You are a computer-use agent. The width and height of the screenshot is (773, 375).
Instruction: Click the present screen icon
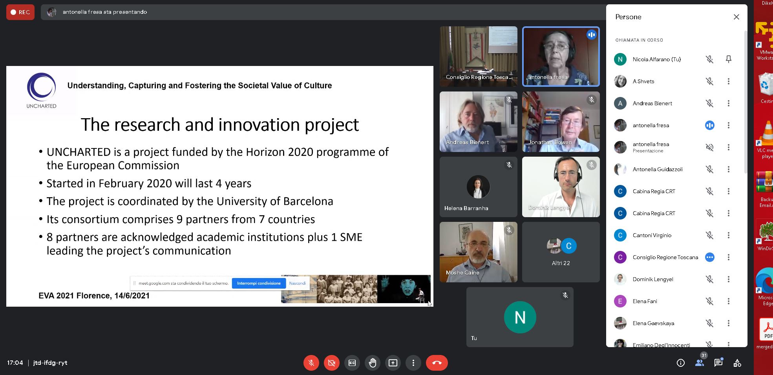393,363
